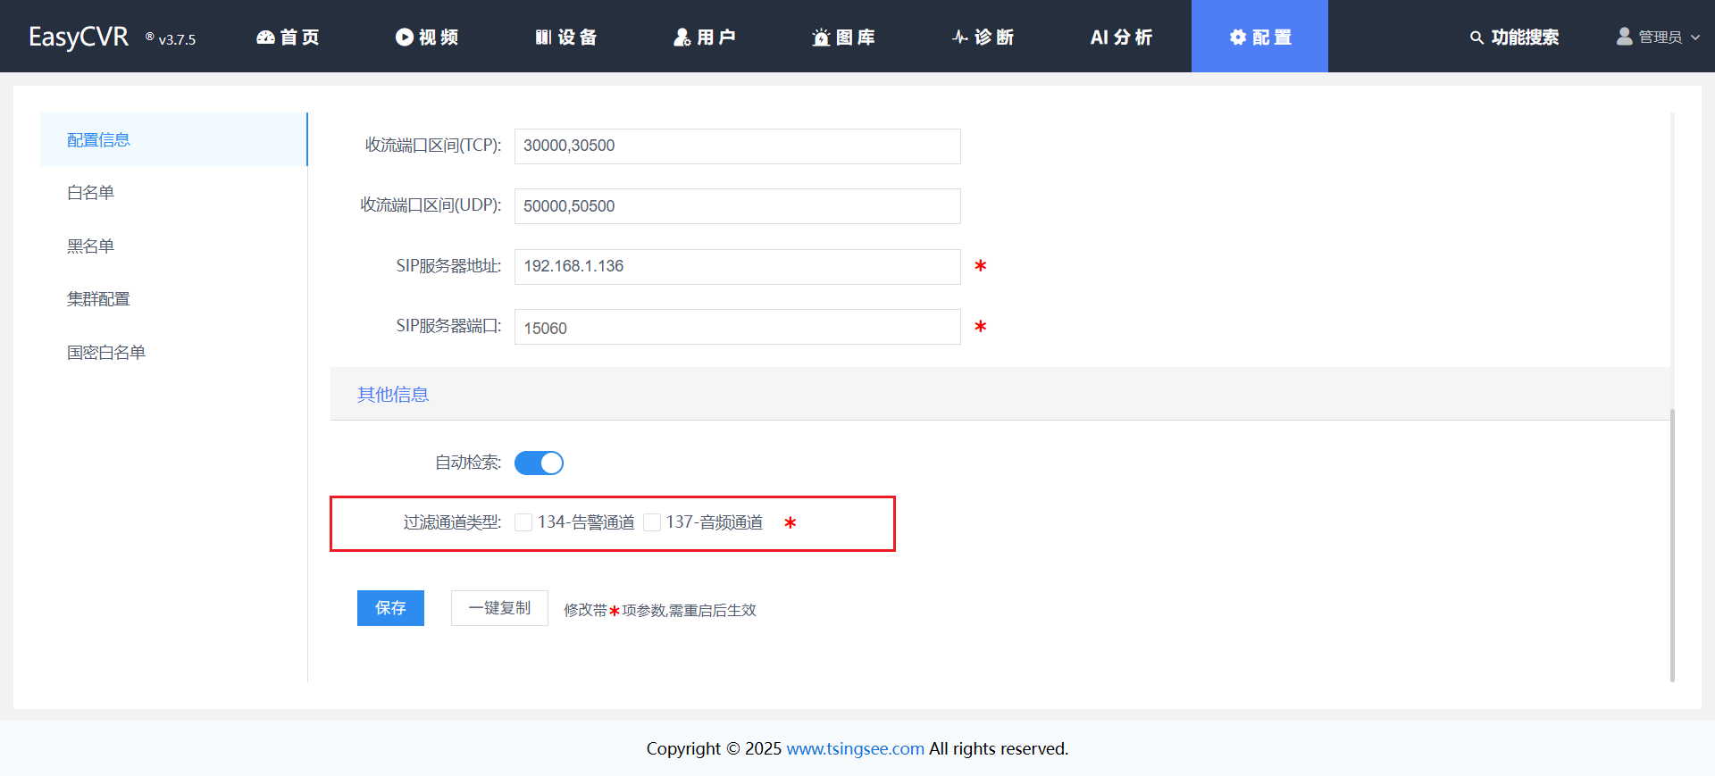Open the AI 分析 tab

pyautogui.click(x=1122, y=37)
